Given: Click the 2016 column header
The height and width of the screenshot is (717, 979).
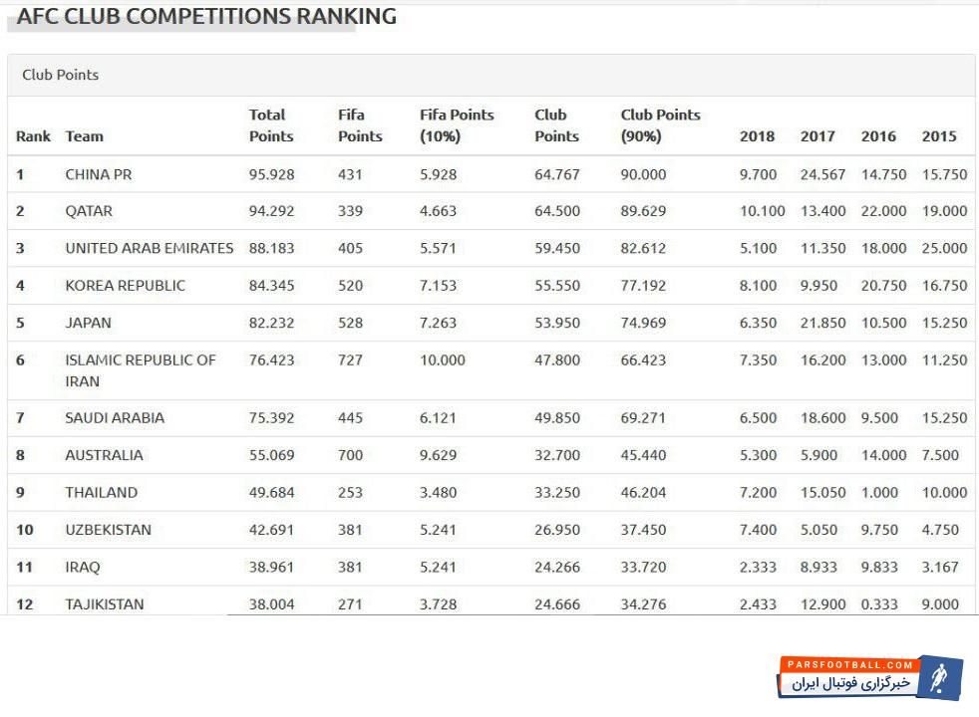Looking at the screenshot, I should pos(878,136).
